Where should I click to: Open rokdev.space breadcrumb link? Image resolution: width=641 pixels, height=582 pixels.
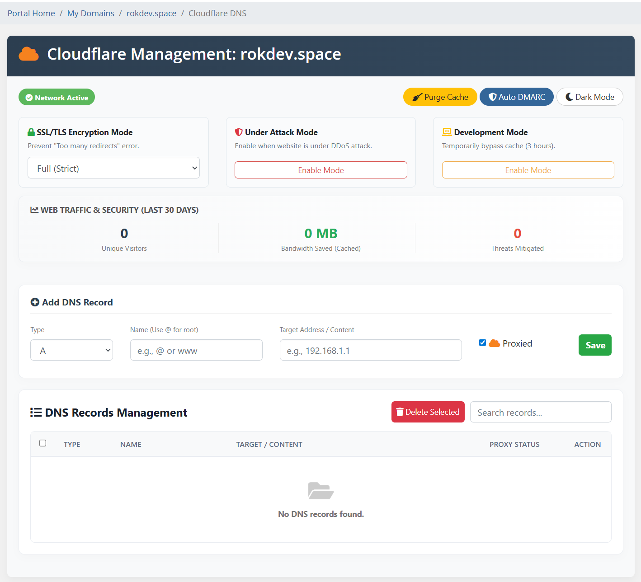[x=151, y=14]
